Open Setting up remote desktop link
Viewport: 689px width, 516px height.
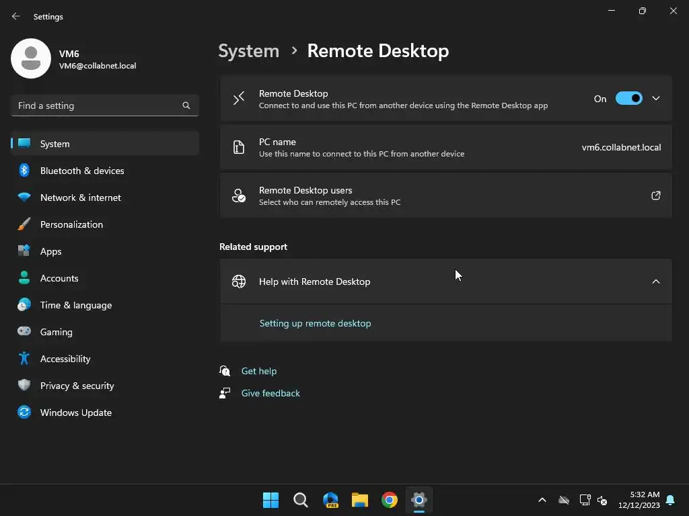315,323
